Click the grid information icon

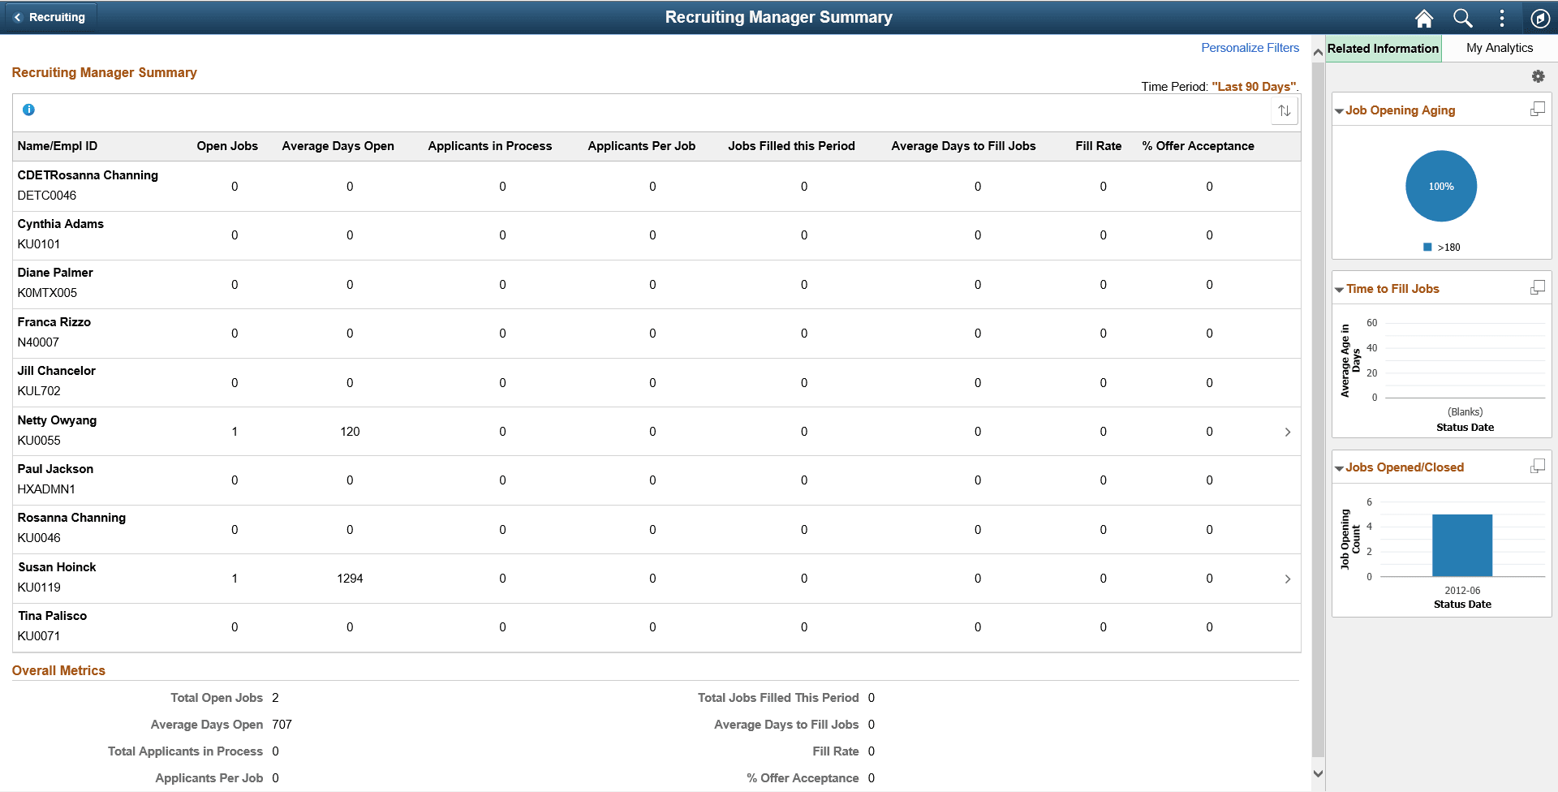[29, 110]
